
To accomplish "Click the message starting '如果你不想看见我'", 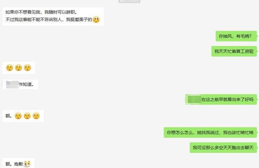I will pos(53,16).
